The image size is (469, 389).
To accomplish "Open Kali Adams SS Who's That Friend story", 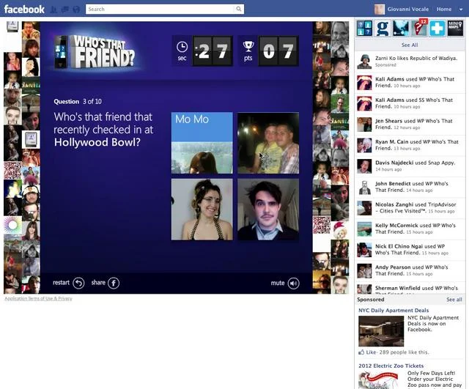I will pyautogui.click(x=410, y=103).
